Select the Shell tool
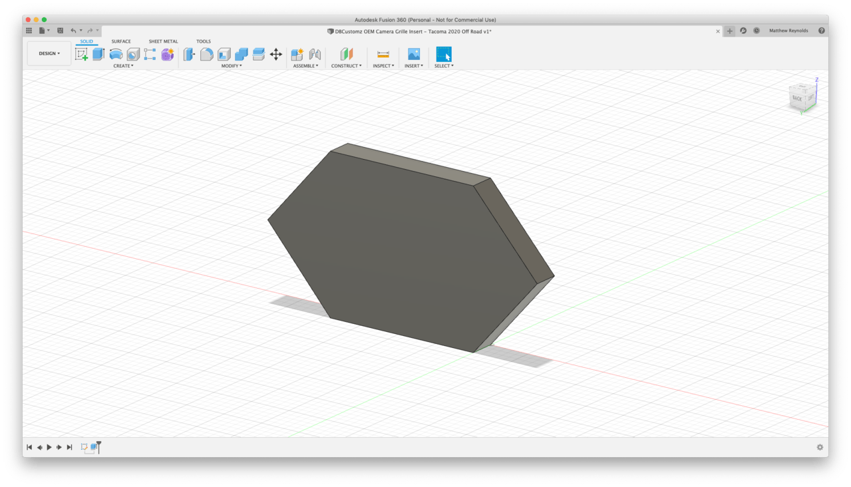Viewport: 851px width, 487px height. [224, 54]
